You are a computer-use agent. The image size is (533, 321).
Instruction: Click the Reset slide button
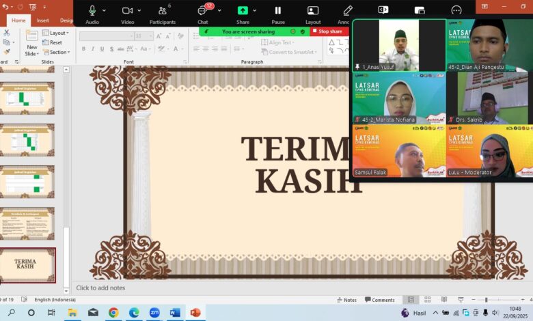point(53,42)
